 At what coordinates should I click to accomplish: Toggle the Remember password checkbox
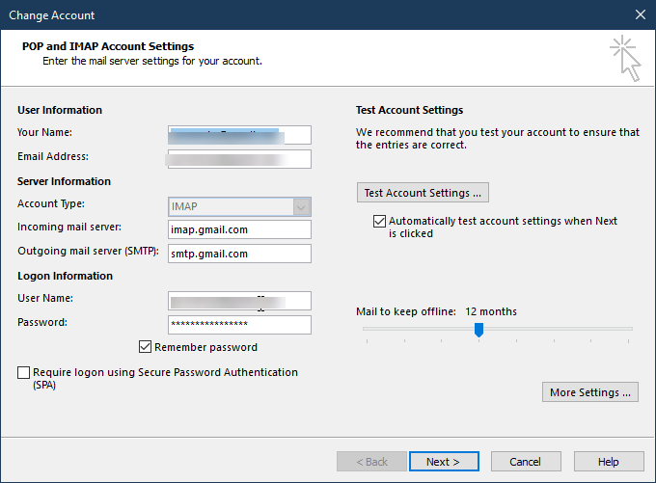click(146, 347)
